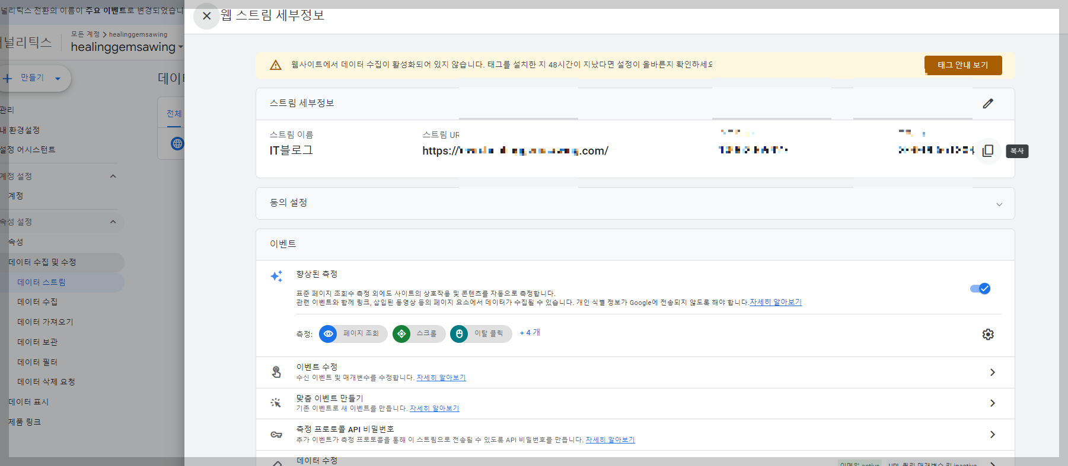Click the plus icon beside 만들기
Screen dimensions: 1068x466
(7, 78)
